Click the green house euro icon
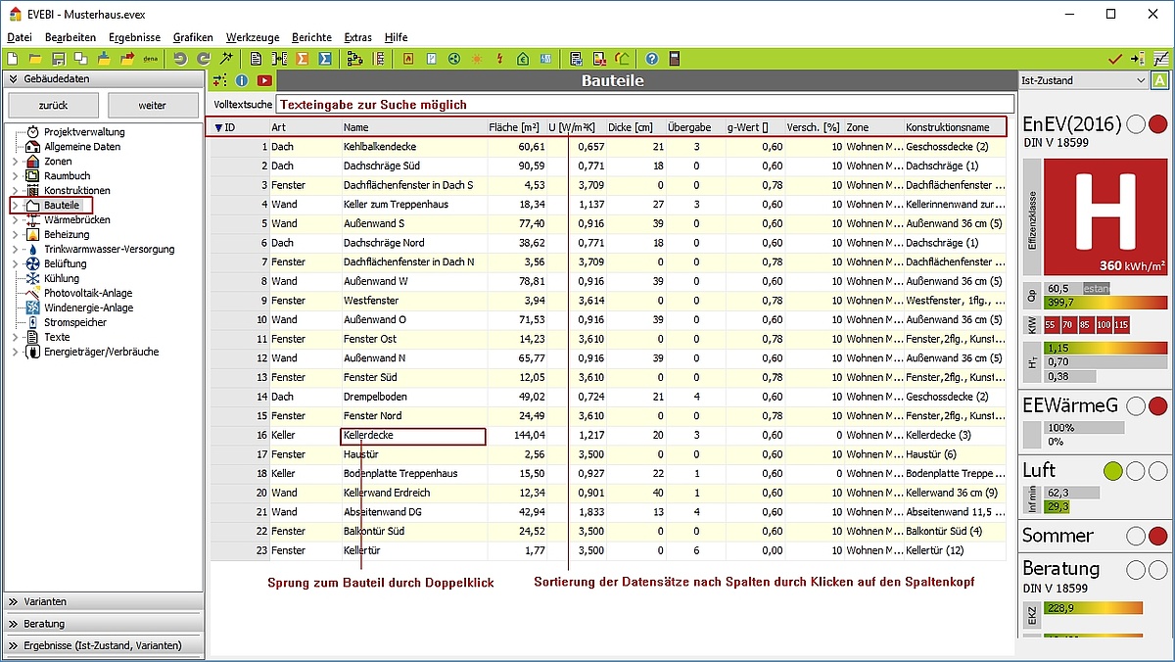 pos(523,59)
